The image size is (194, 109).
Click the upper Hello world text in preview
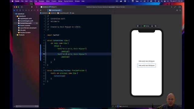[x=146, y=61]
